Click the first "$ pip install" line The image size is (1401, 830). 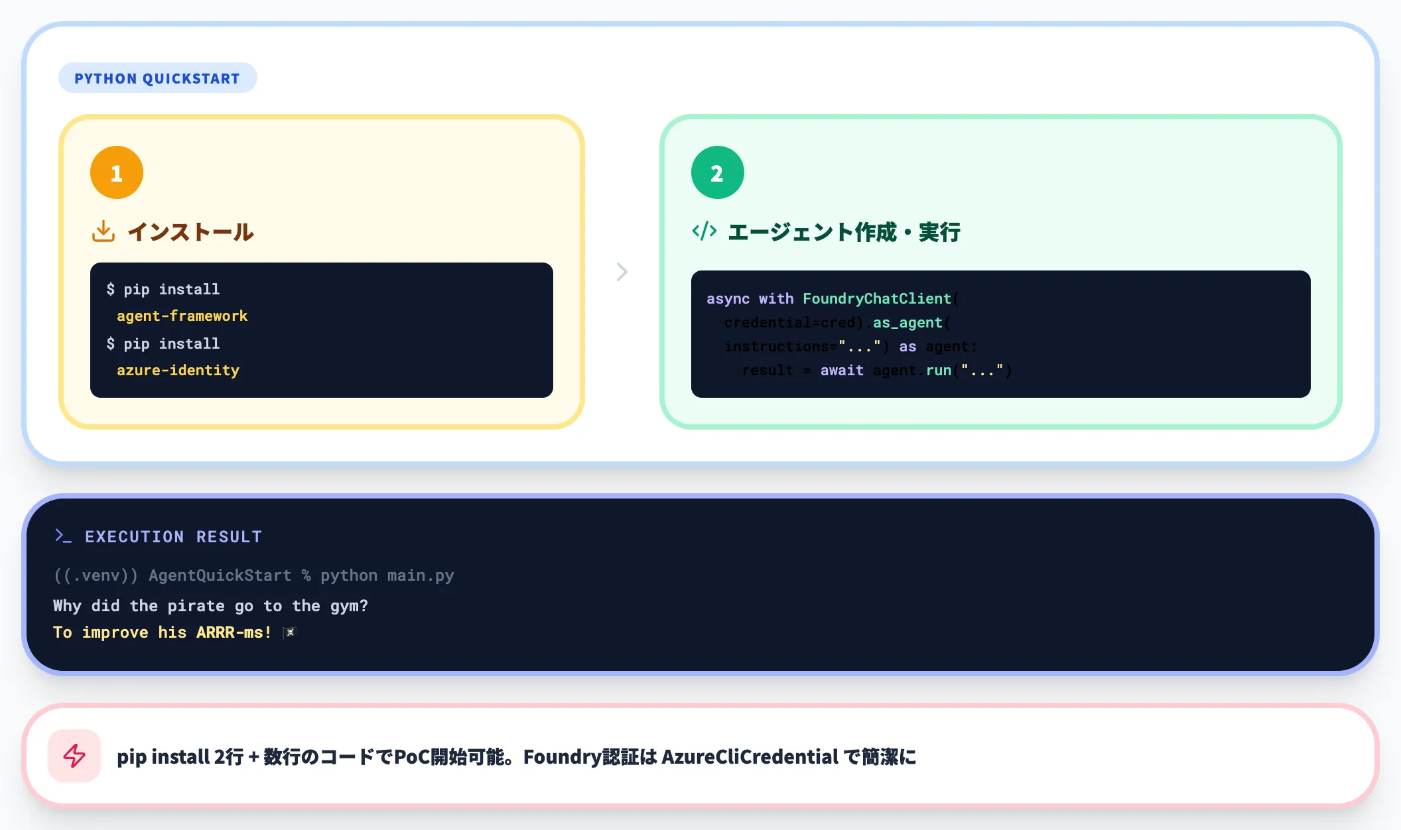(x=163, y=289)
